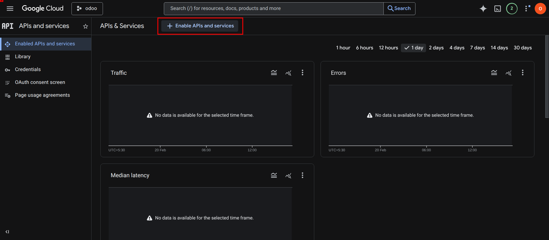Toggle legend on the Traffic chart
The width and height of the screenshot is (549, 240).
point(274,73)
